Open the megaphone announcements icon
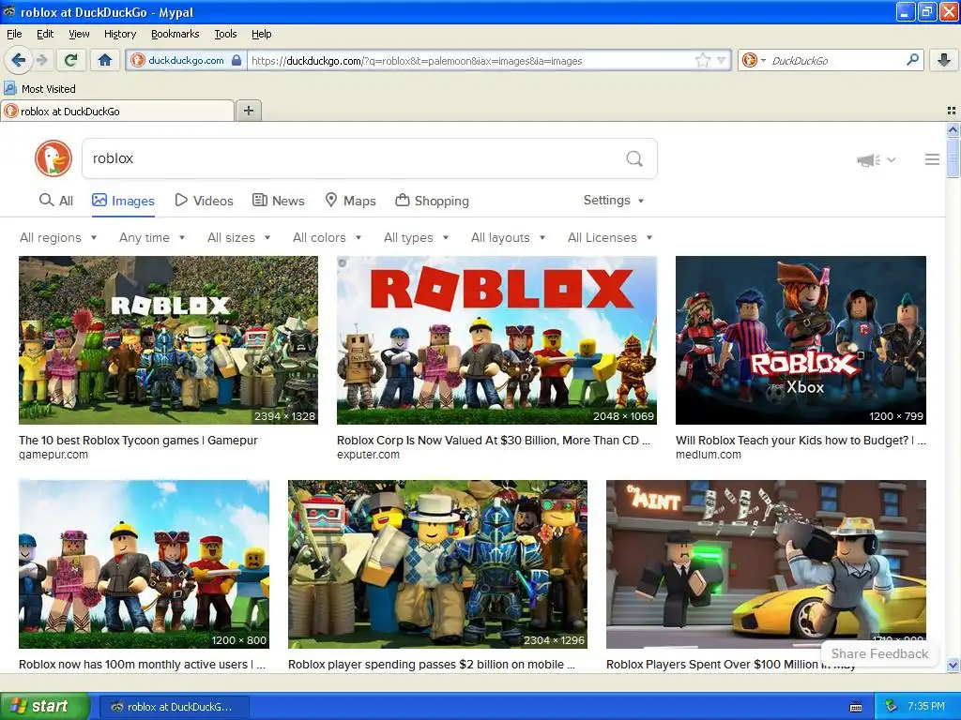961x720 pixels. pos(869,159)
